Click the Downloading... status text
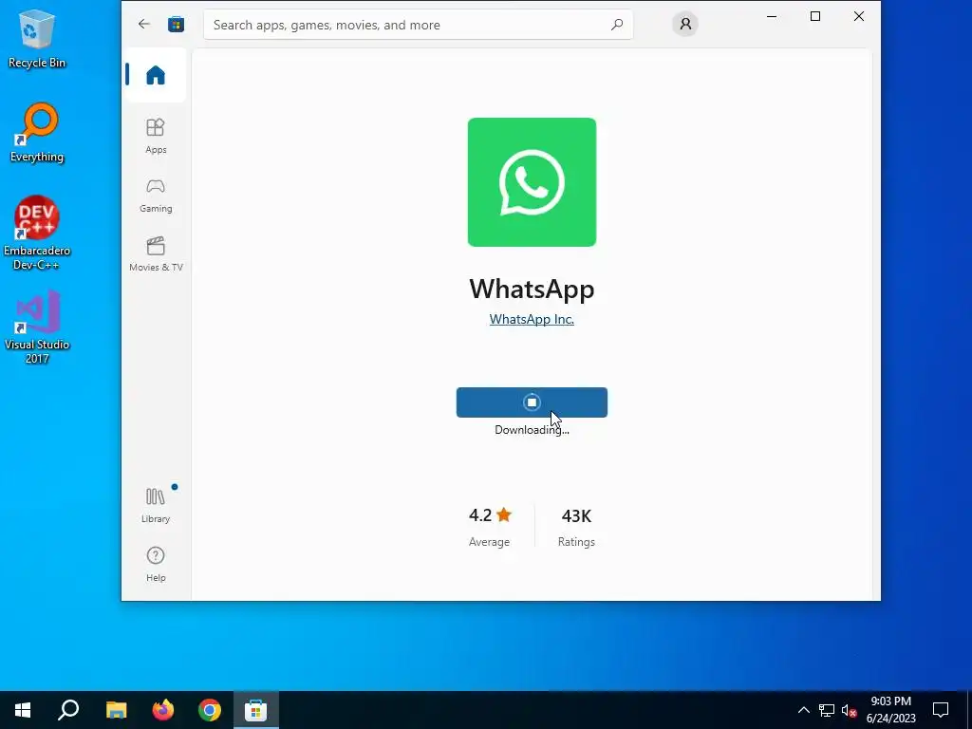The height and width of the screenshot is (729, 972). coord(532,430)
